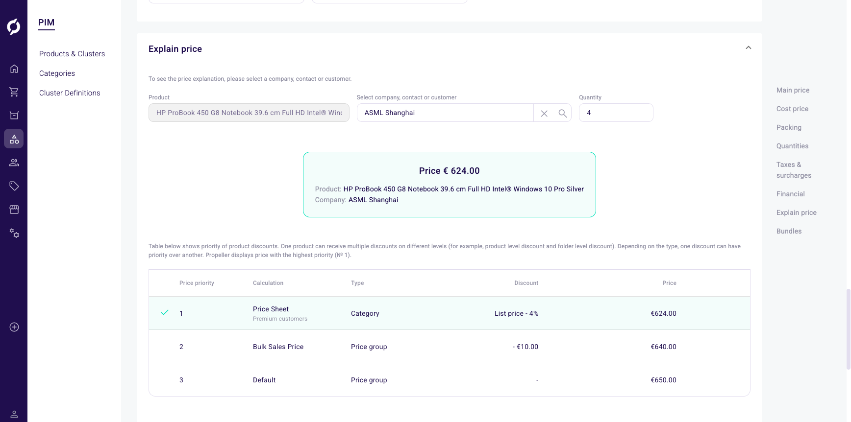Click the Premium customers subtitle
851x422 pixels.
point(280,319)
